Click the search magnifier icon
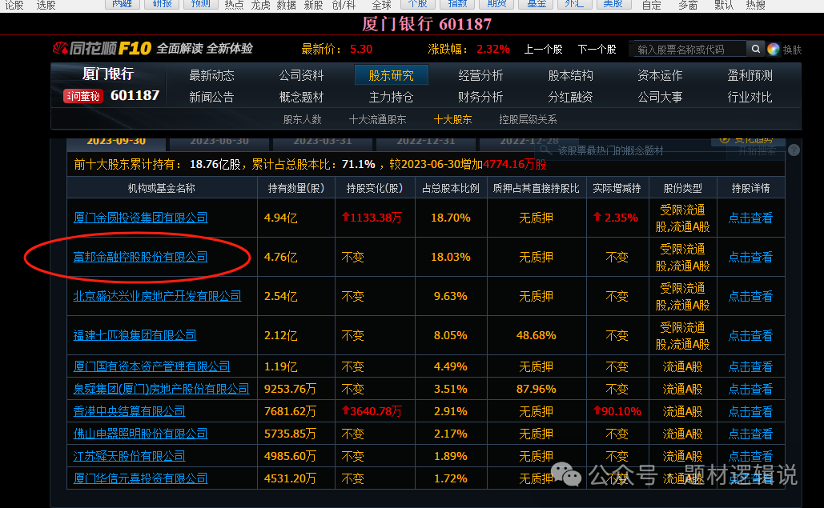The width and height of the screenshot is (824, 508). (x=756, y=49)
